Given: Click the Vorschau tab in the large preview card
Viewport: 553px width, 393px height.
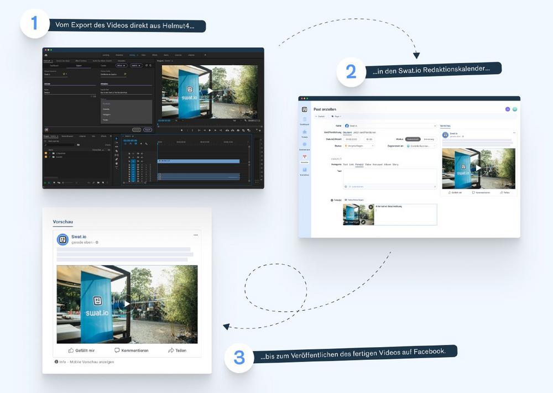Looking at the screenshot, I should pyautogui.click(x=63, y=222).
